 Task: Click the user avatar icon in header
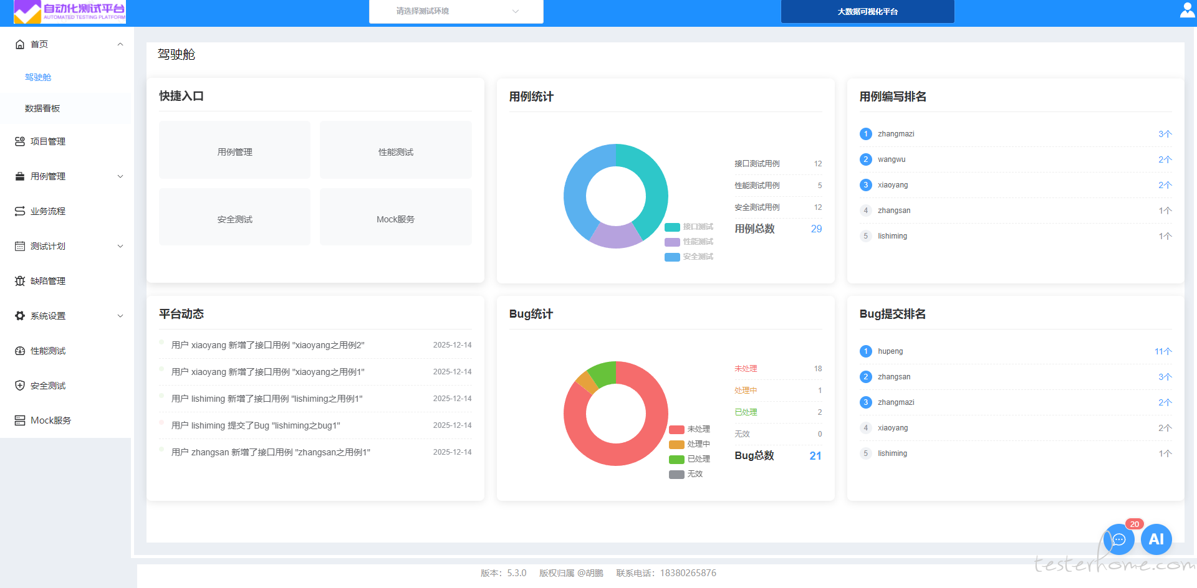[1186, 11]
